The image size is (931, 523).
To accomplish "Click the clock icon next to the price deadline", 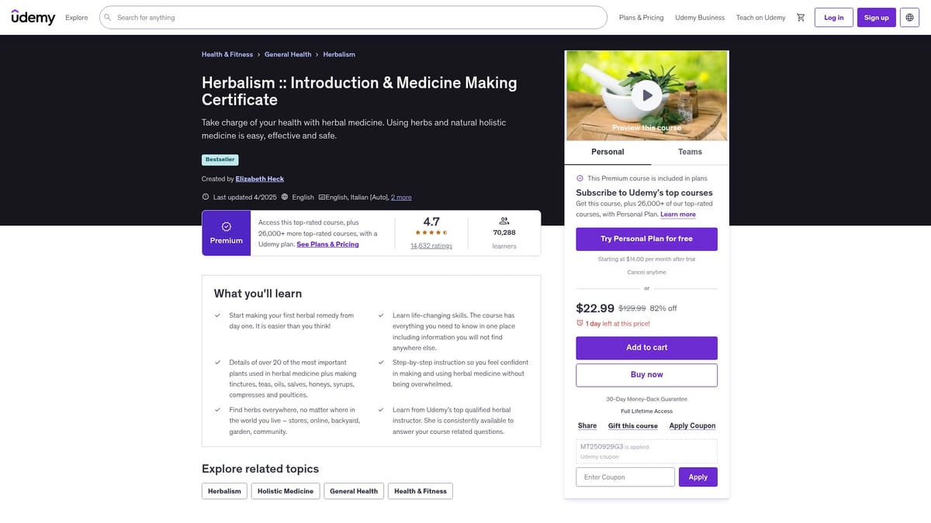I will (580, 323).
